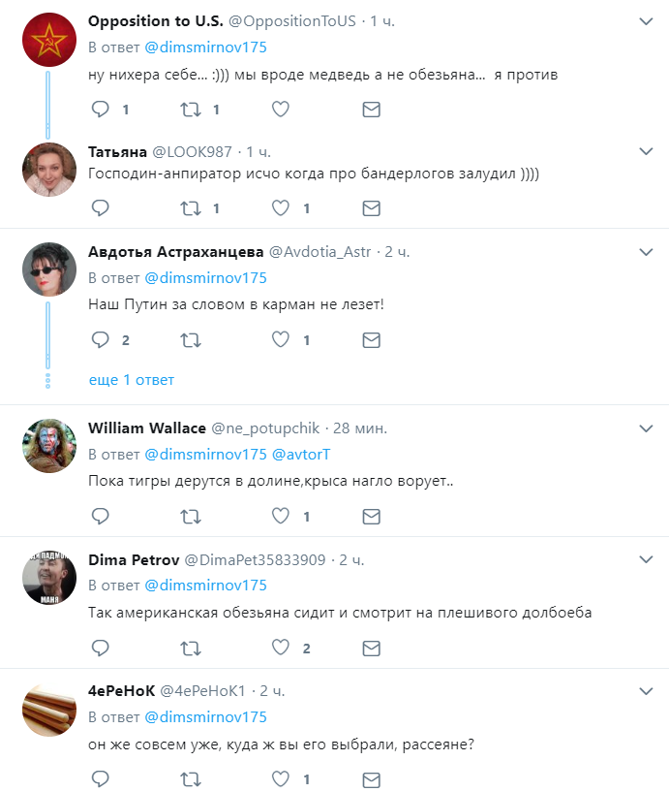
Task: Like Авдотья Астраханцева's tweet
Action: 281,340
